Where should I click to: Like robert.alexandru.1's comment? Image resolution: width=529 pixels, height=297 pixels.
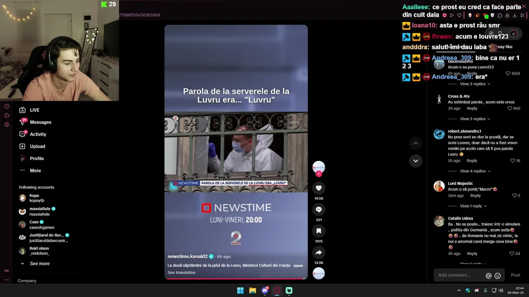[512, 161]
